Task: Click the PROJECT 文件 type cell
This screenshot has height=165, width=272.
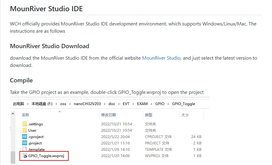Action: (x=157, y=143)
